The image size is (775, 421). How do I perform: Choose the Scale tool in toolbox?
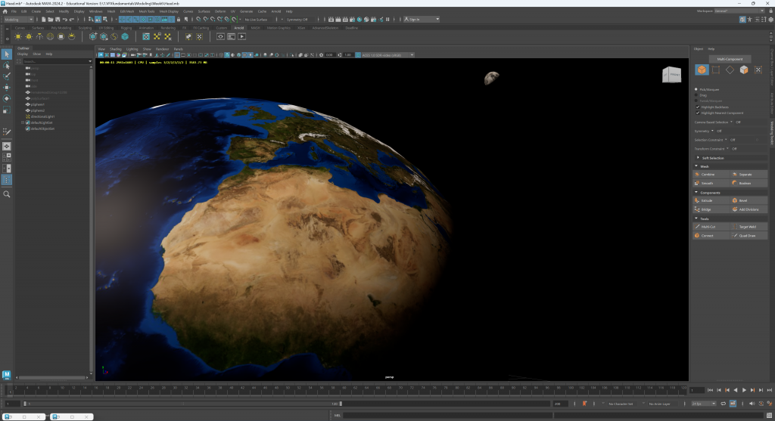pyautogui.click(x=6, y=110)
